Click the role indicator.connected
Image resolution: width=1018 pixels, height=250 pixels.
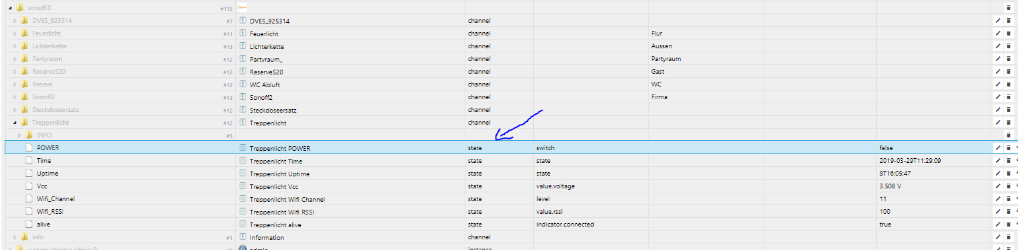click(565, 225)
